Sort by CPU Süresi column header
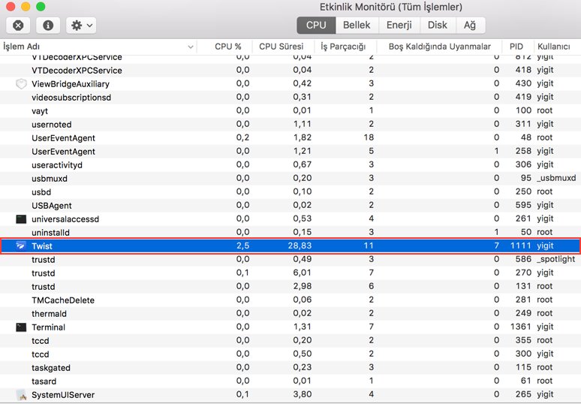581x404 pixels. click(281, 47)
